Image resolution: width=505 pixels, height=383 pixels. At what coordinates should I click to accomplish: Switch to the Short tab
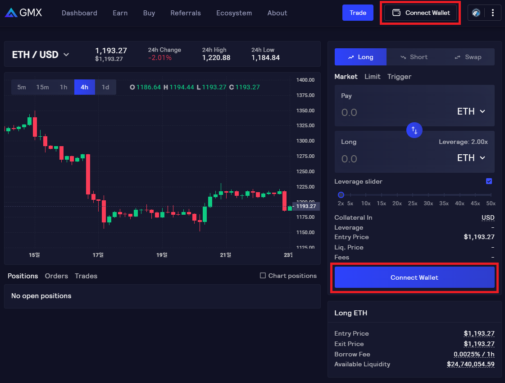click(414, 57)
